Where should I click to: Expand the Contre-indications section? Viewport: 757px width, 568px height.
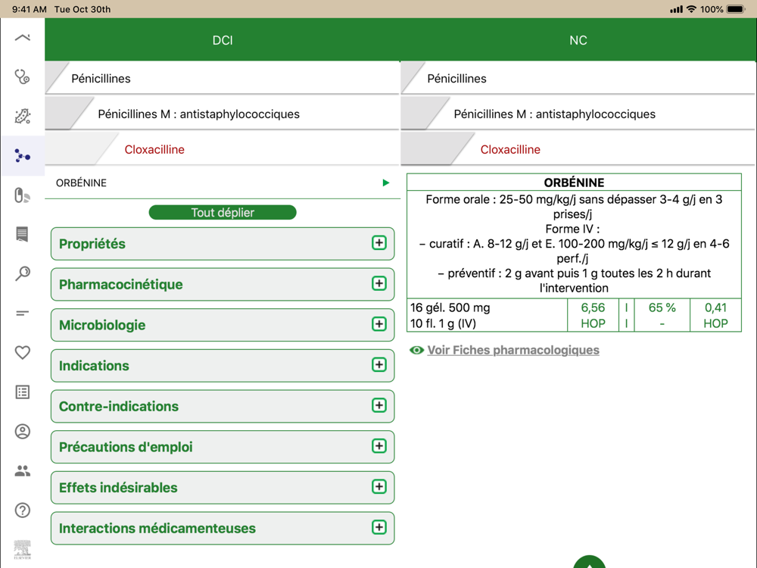click(223, 406)
